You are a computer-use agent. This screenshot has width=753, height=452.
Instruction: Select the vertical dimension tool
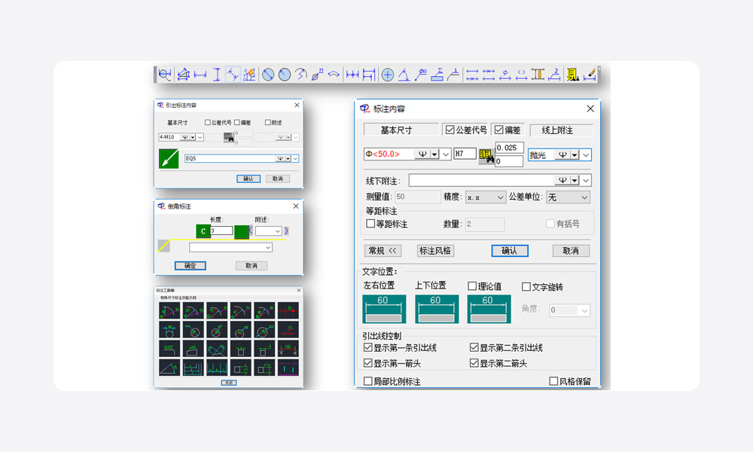click(x=216, y=75)
